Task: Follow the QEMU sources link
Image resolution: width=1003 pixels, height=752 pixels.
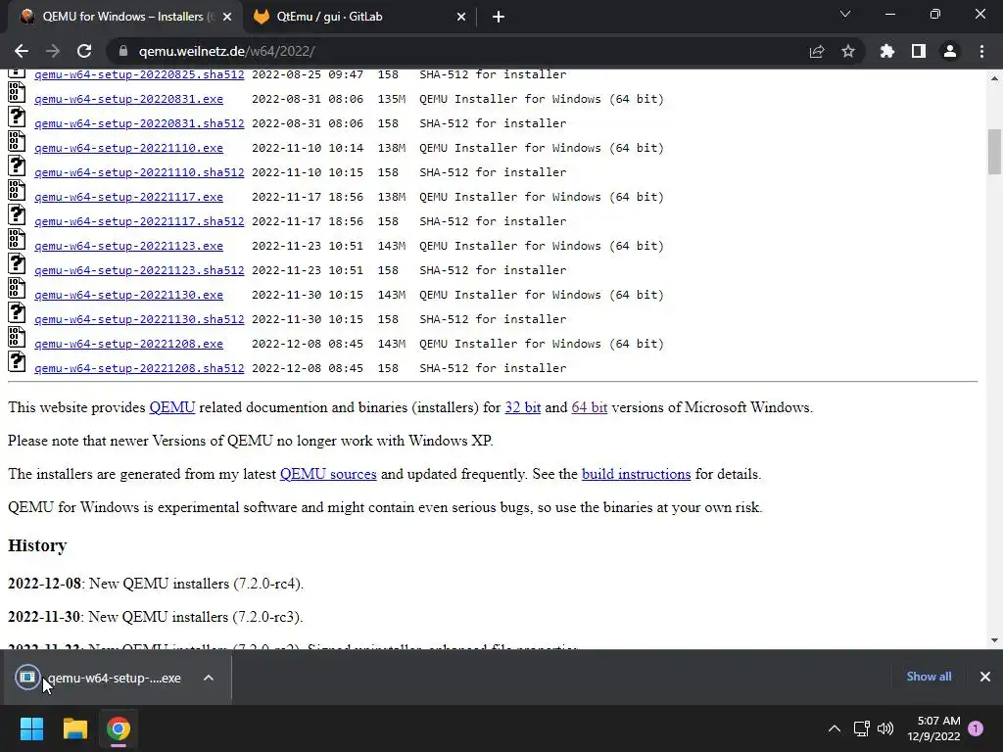Action: [328, 474]
